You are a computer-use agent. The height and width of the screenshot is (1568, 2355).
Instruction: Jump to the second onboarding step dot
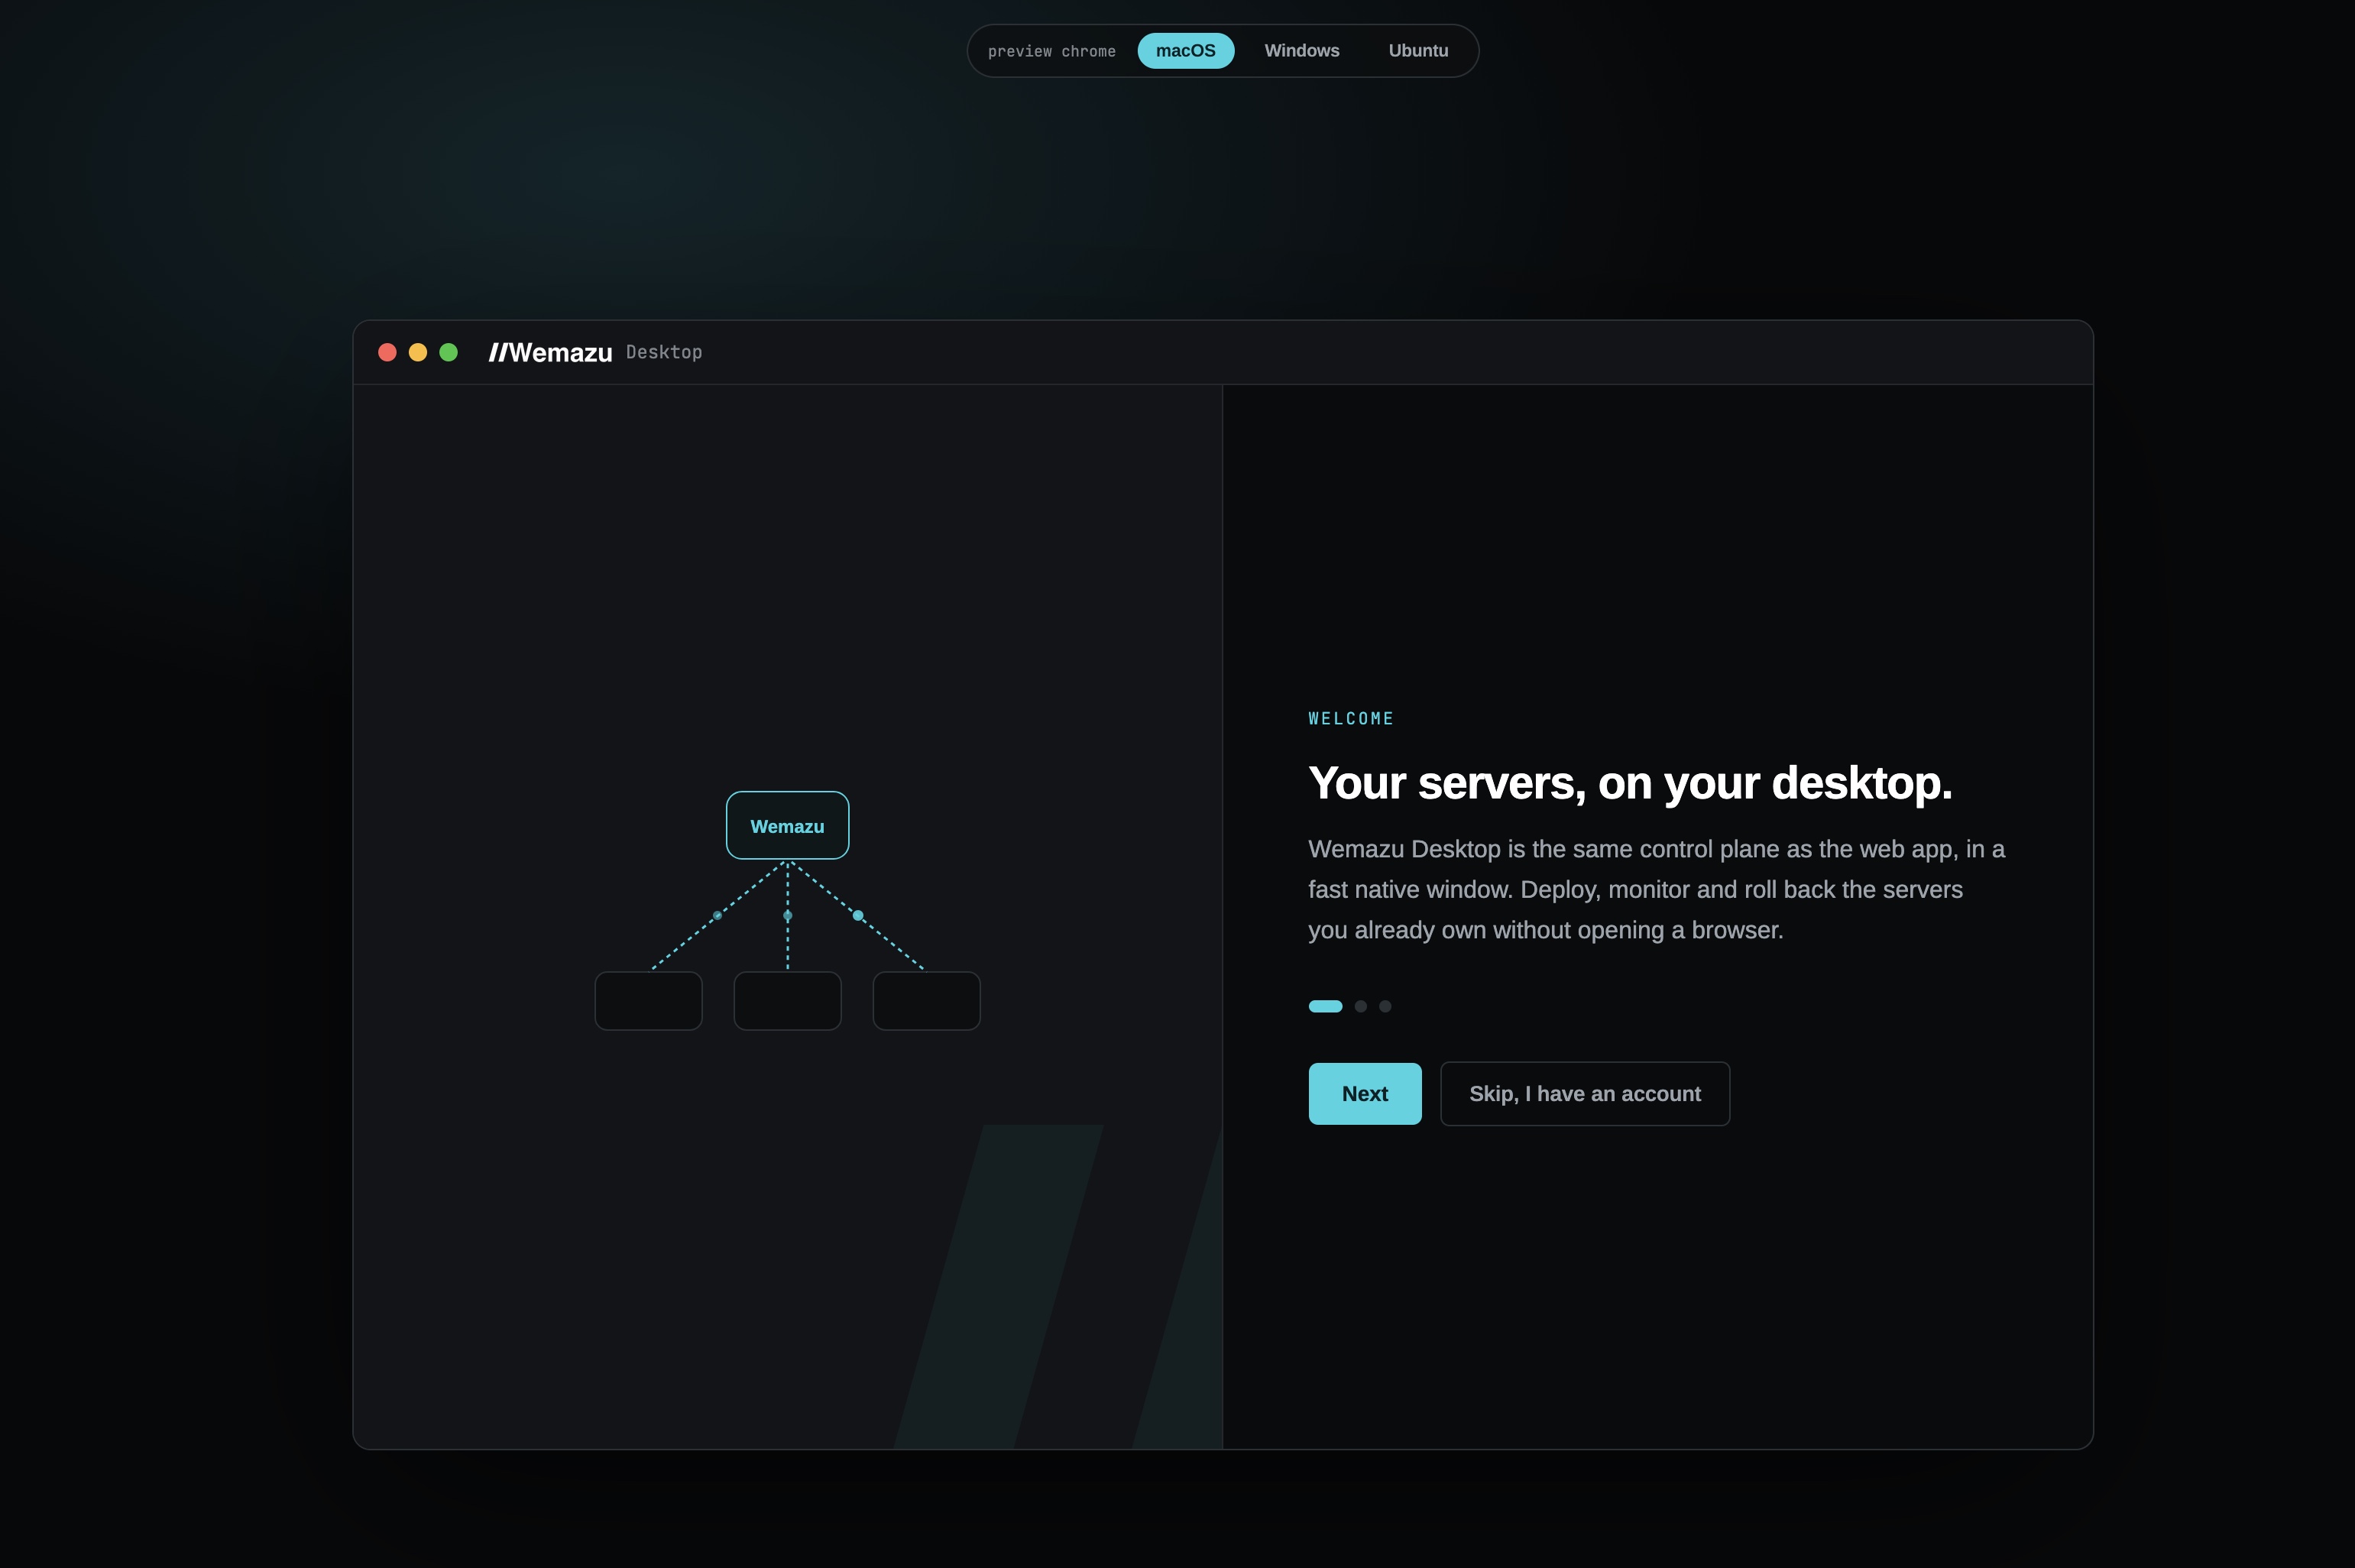pyautogui.click(x=1360, y=1006)
